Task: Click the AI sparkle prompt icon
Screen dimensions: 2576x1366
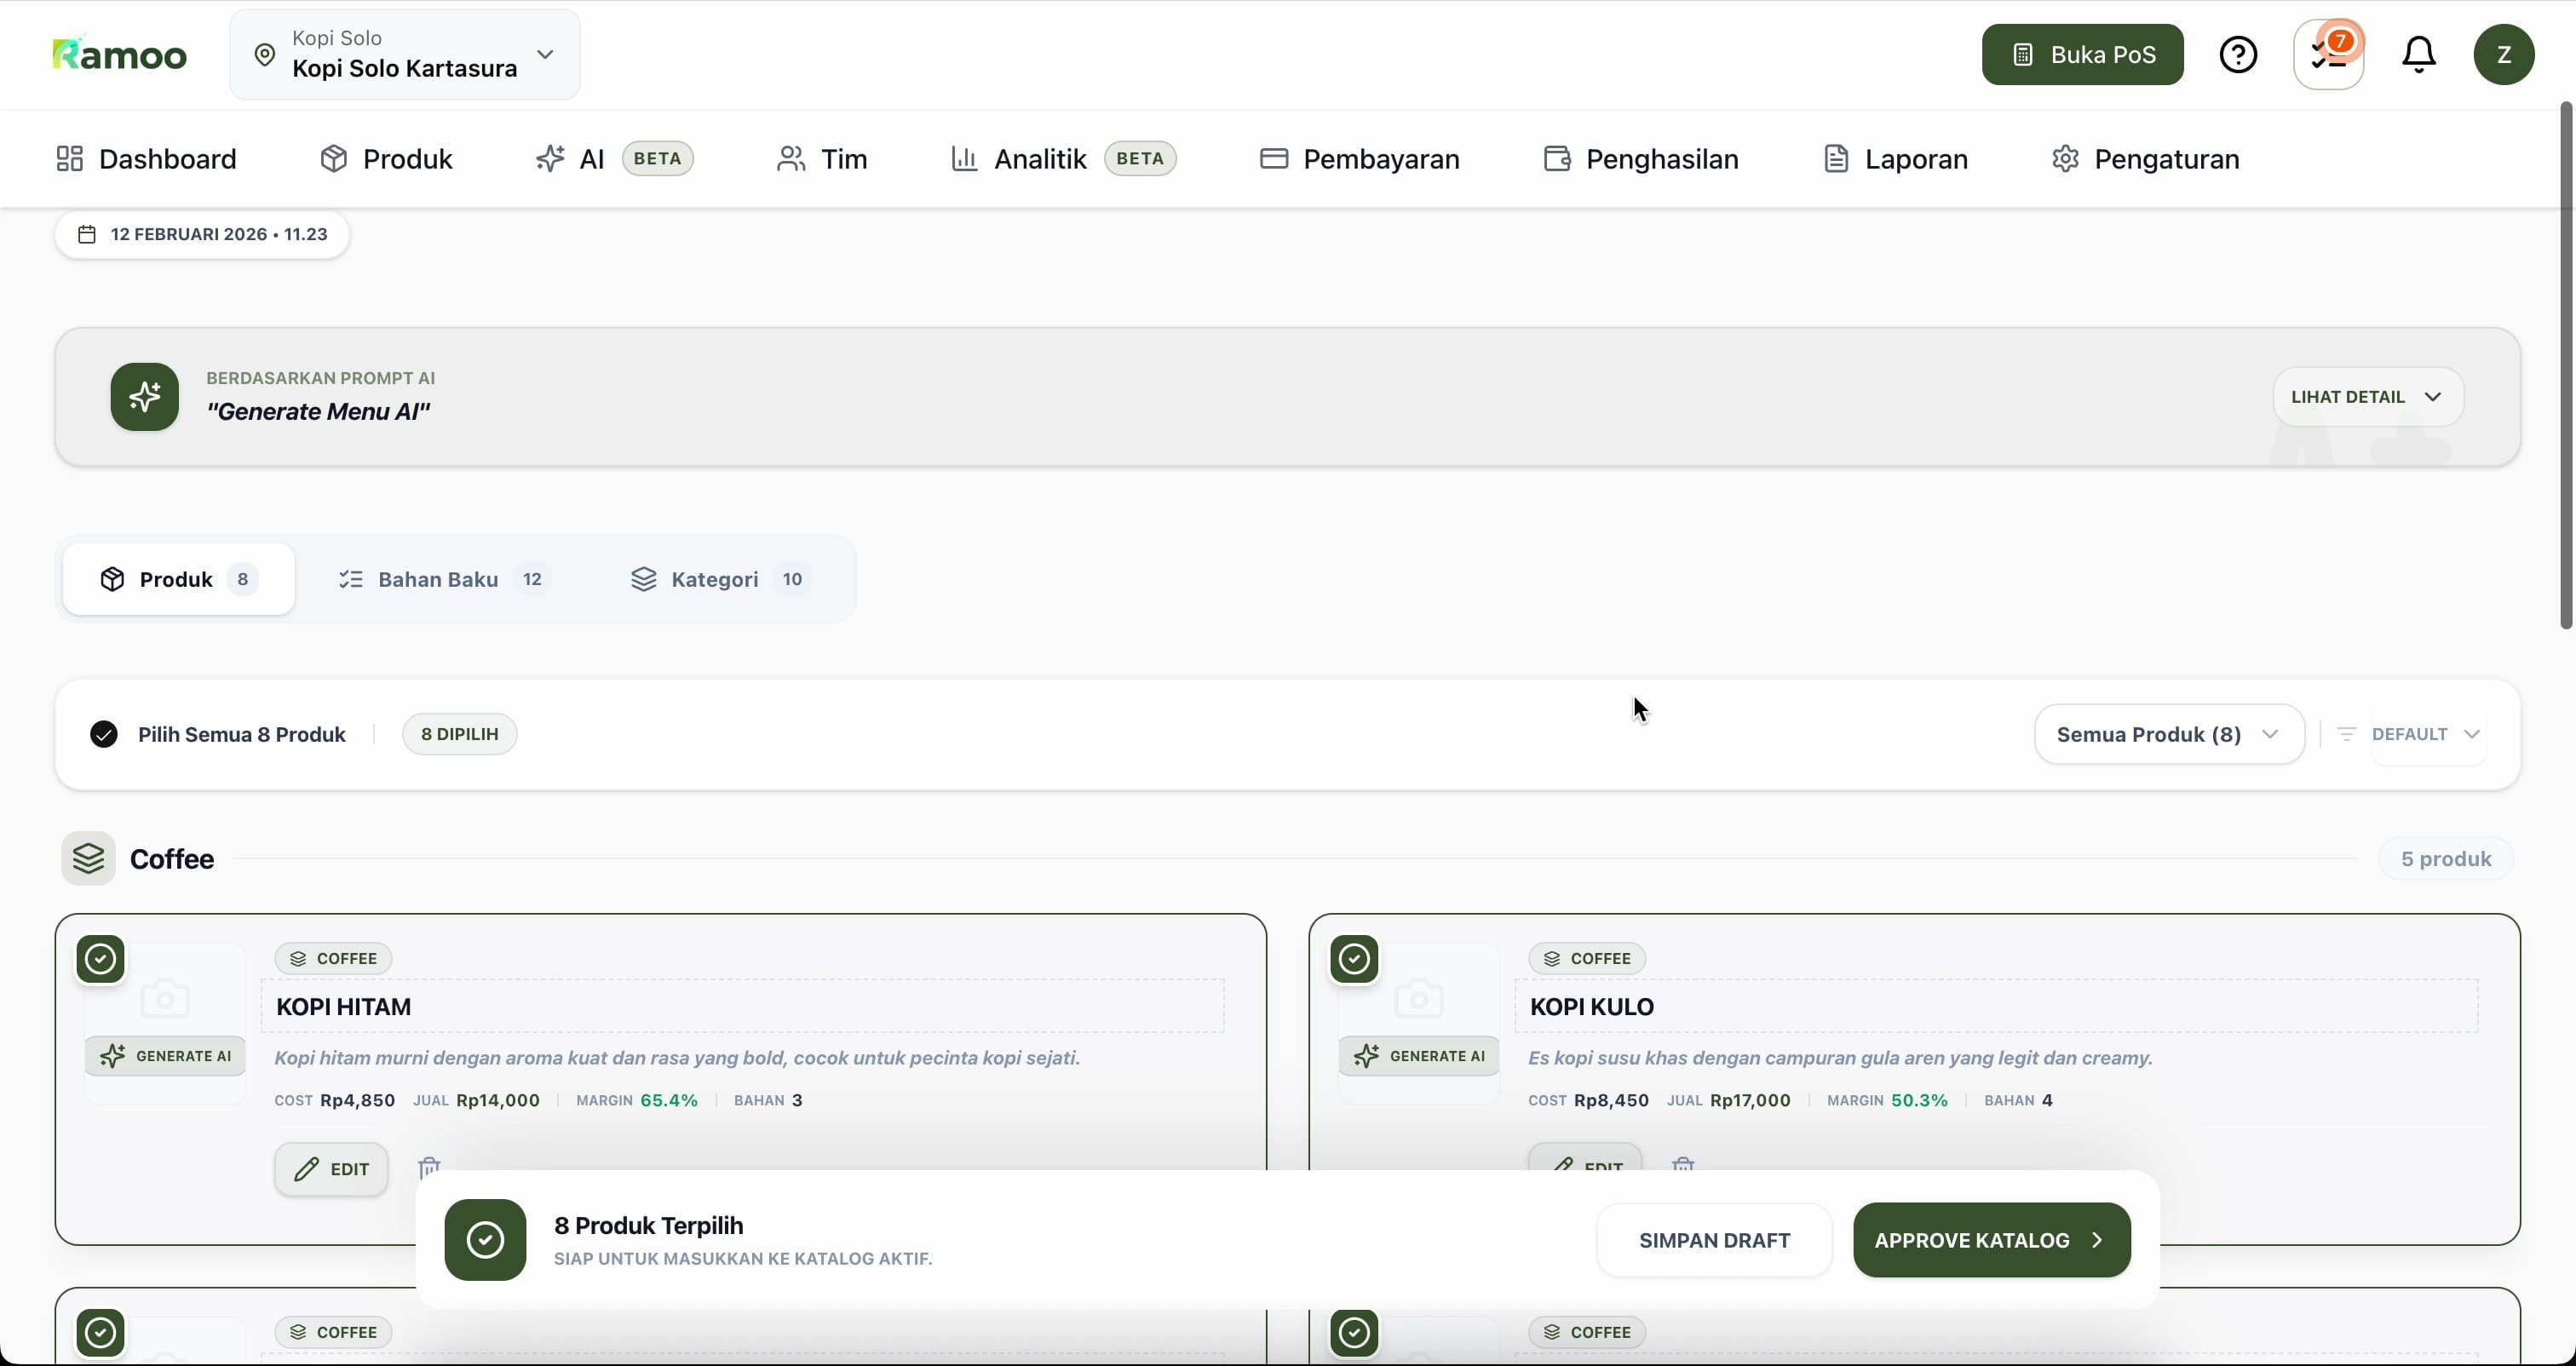Action: pyautogui.click(x=145, y=397)
